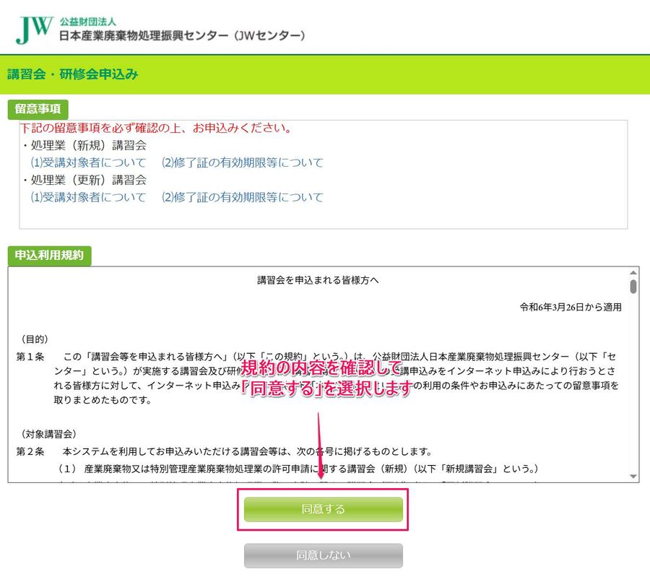Click the 留意事項 section label
Image resolution: width=650 pixels, height=582 pixels.
pyautogui.click(x=38, y=110)
